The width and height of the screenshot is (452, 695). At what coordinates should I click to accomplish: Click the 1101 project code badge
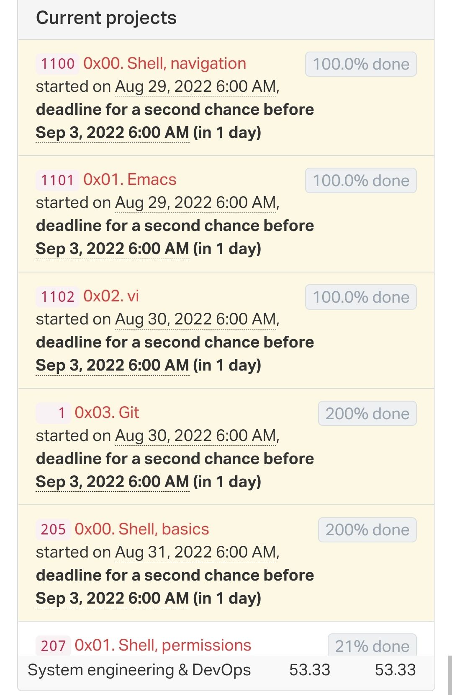click(58, 180)
